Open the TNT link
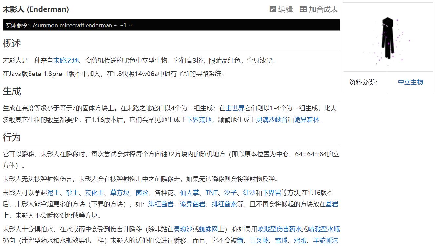435x246 pixels. pyautogui.click(x=211, y=193)
